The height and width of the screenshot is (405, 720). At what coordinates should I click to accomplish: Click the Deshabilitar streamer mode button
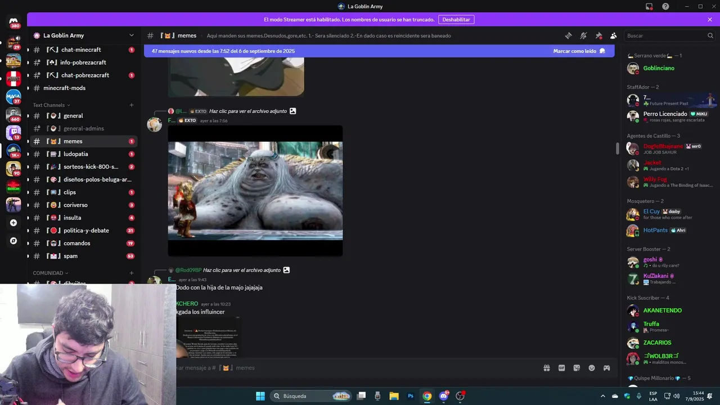click(456, 19)
